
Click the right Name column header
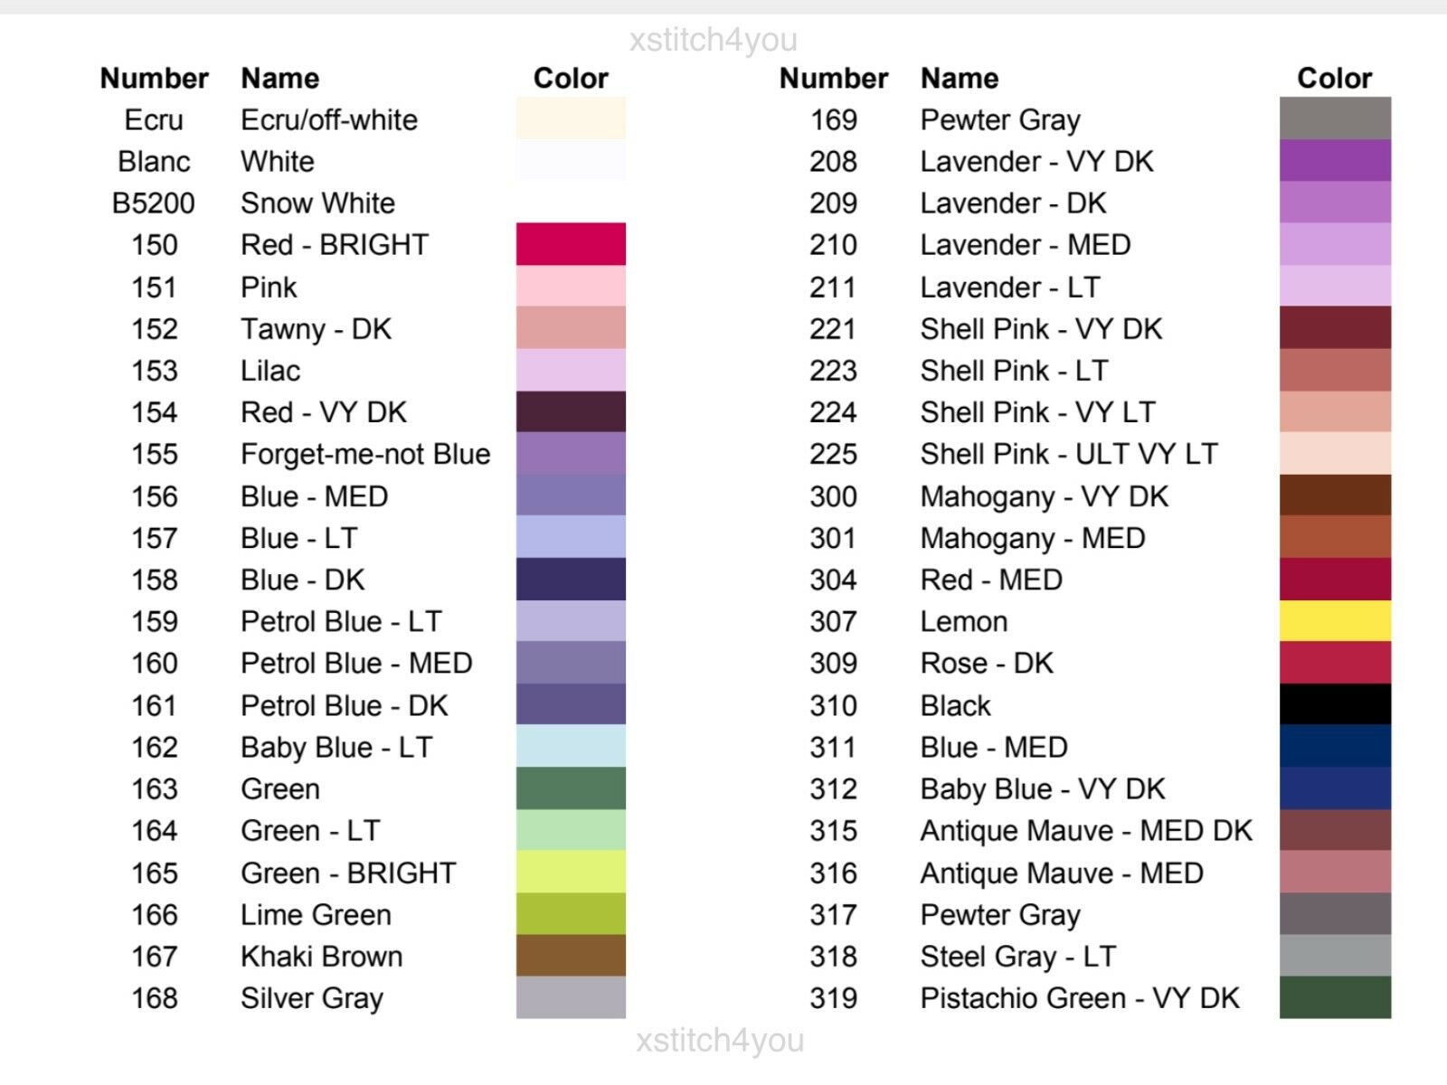click(x=960, y=78)
